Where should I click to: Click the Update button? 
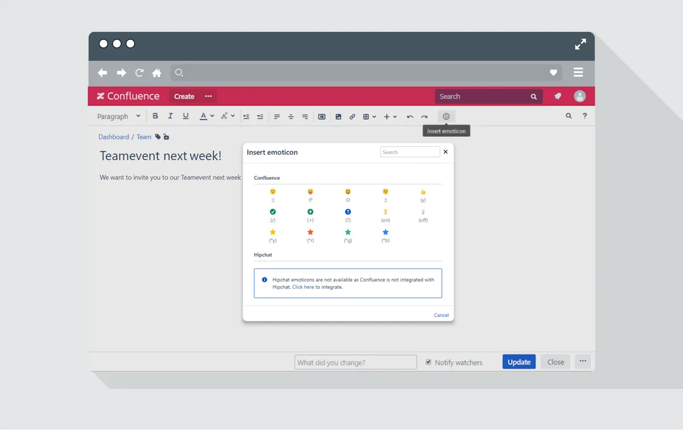click(x=519, y=362)
